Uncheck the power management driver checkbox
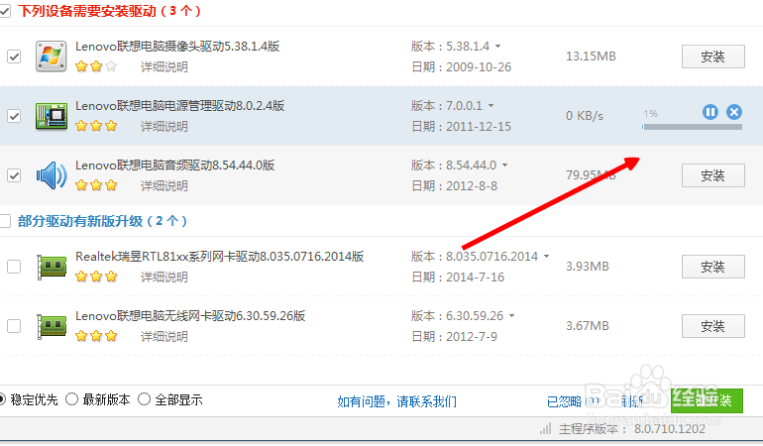 point(14,116)
